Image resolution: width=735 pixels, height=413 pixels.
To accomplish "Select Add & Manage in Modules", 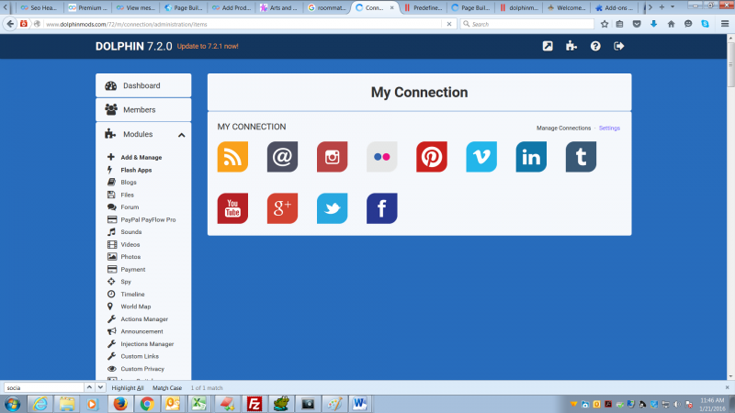I will click(141, 157).
